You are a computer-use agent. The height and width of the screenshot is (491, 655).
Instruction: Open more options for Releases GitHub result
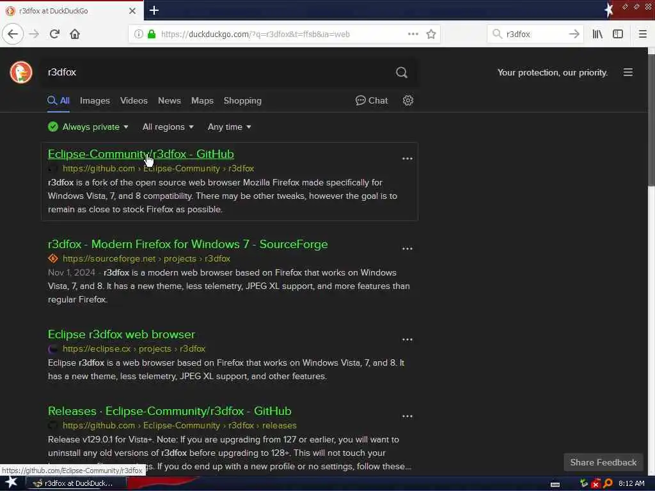click(407, 416)
